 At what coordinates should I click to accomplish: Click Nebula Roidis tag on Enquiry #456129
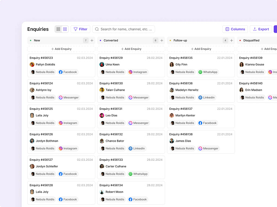(x=113, y=72)
